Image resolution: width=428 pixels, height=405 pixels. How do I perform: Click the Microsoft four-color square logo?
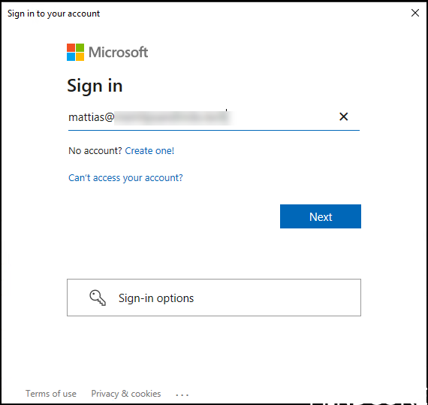(x=75, y=52)
